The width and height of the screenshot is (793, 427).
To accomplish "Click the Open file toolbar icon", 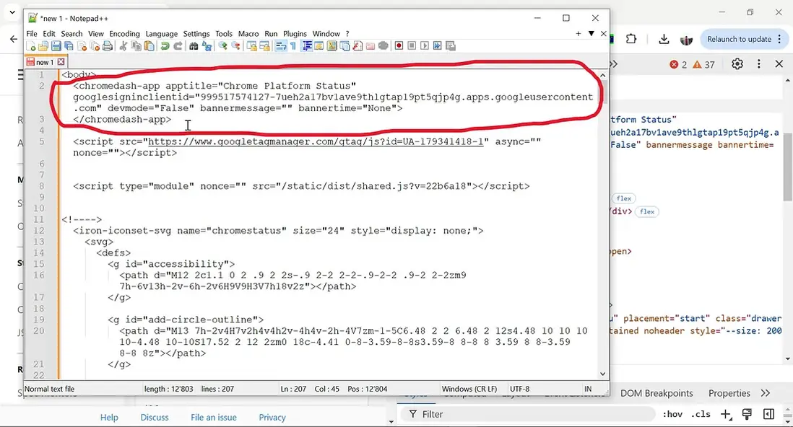I will pyautogui.click(x=43, y=46).
